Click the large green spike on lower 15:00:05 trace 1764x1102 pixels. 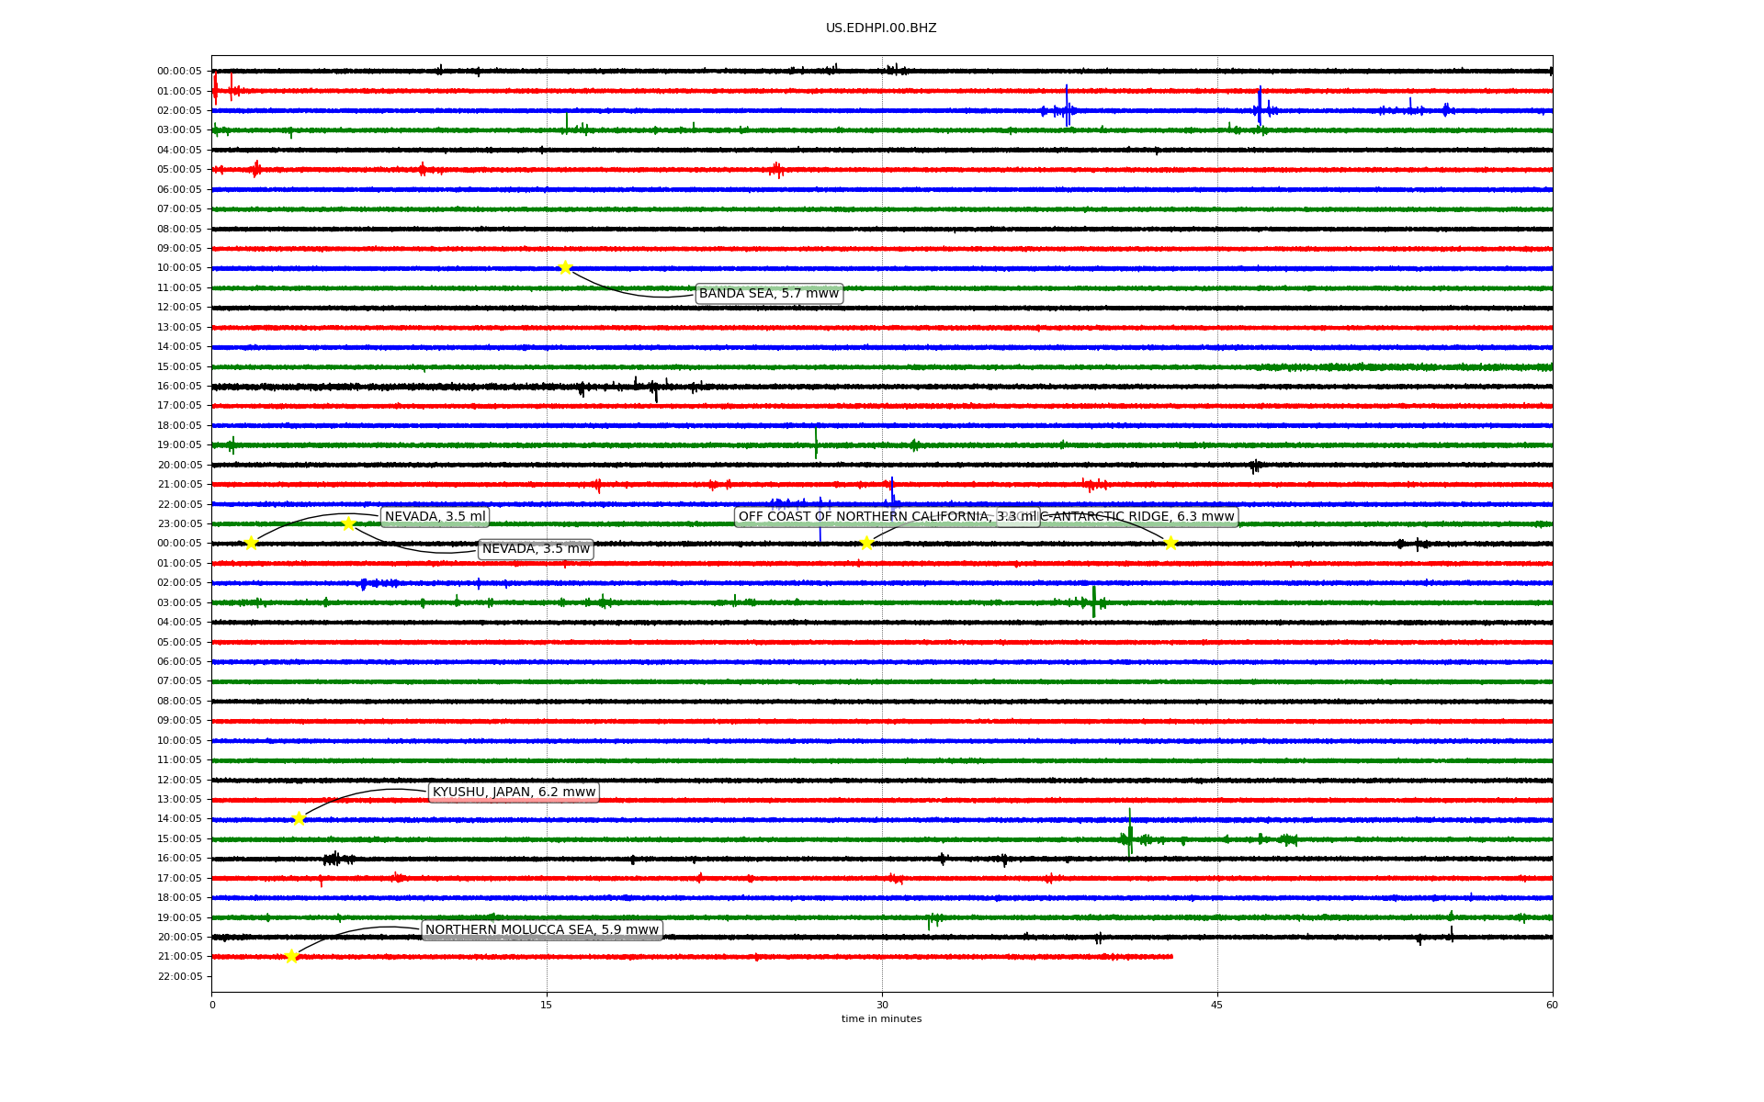[x=1129, y=831]
